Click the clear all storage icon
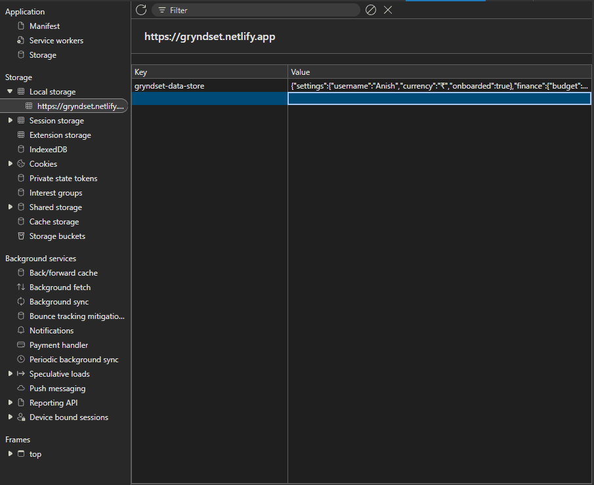The width and height of the screenshot is (594, 485). (370, 11)
